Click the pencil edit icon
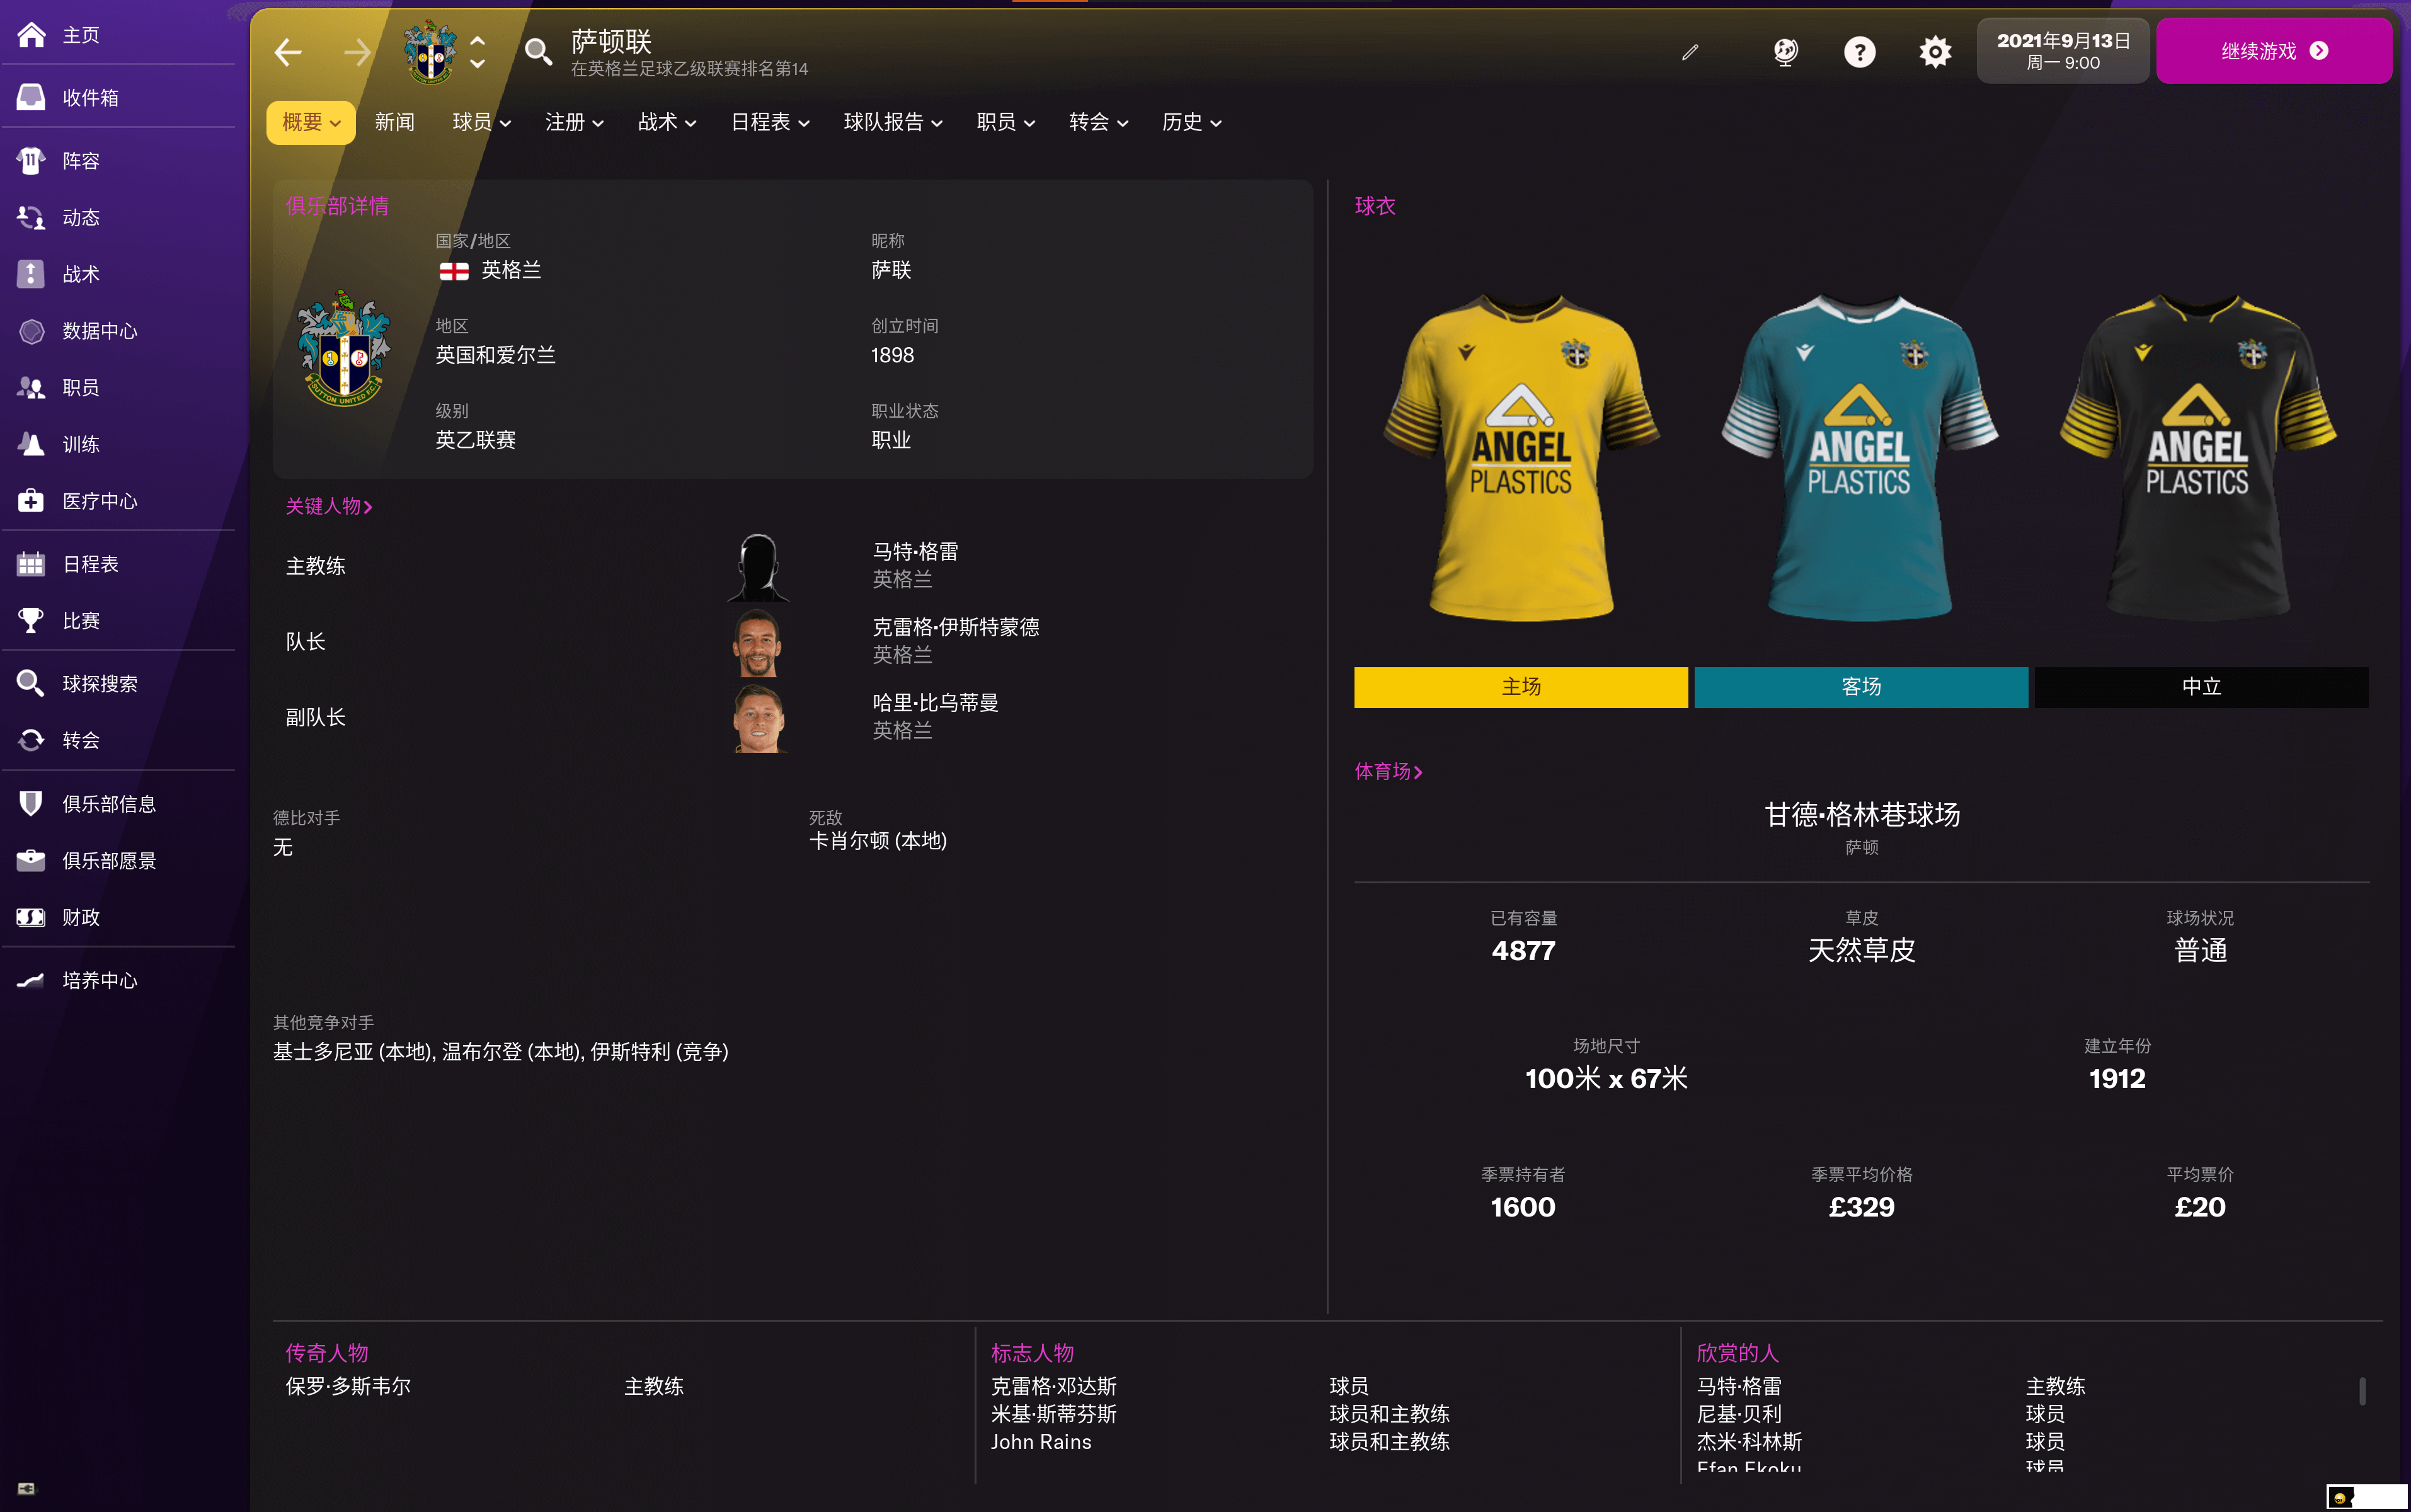Viewport: 2411px width, 1512px height. click(1690, 52)
